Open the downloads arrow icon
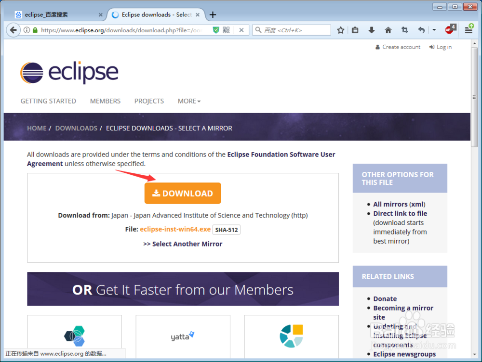The width and height of the screenshot is (482, 362). pyautogui.click(x=372, y=30)
